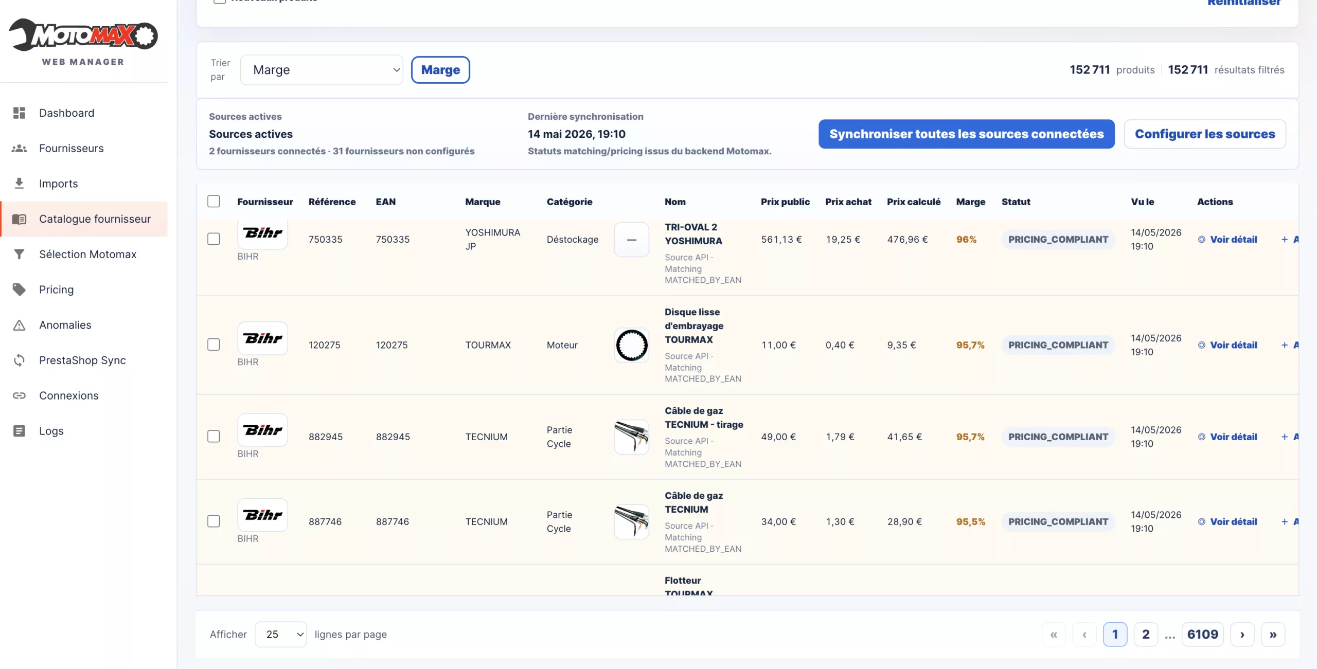Click the Imports download icon
This screenshot has height=669, width=1317.
coord(19,183)
